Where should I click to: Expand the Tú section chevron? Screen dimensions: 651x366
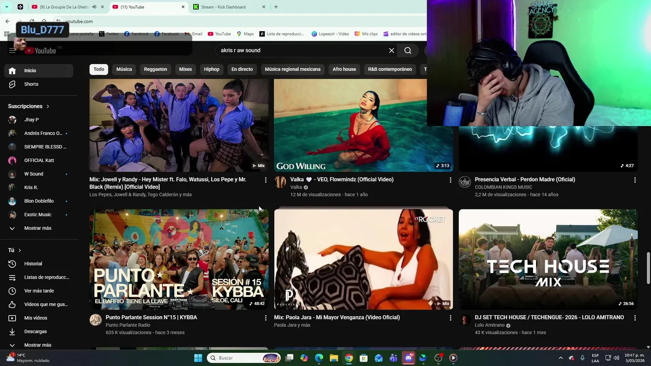coord(20,250)
